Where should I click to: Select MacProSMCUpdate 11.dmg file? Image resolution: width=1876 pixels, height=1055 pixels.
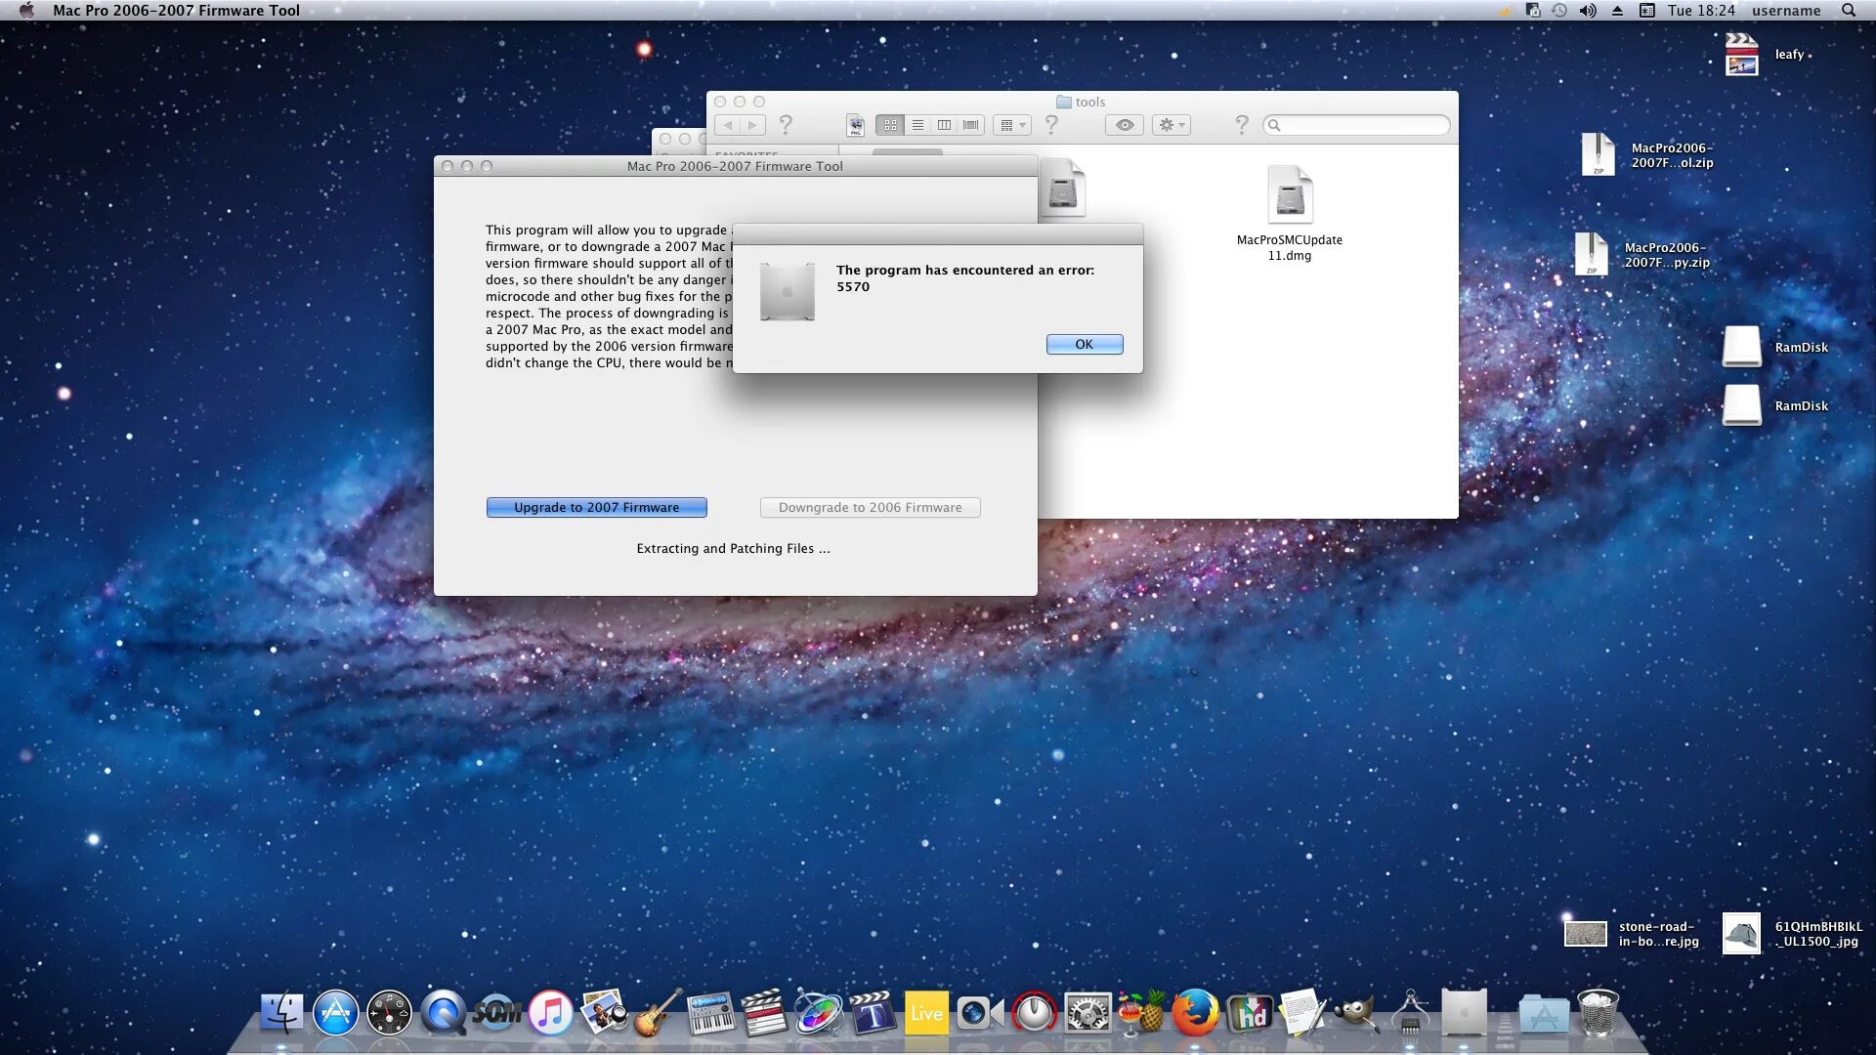click(x=1290, y=214)
